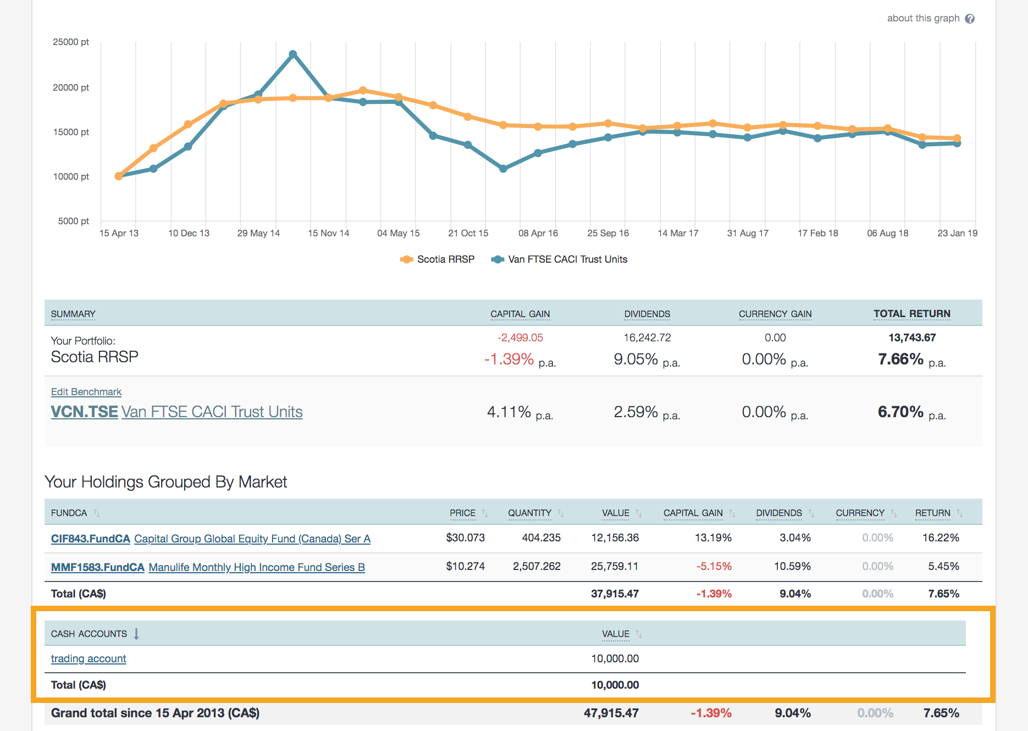Open the 'about this graph' help icon
Screen dimensions: 1028x731
(969, 18)
